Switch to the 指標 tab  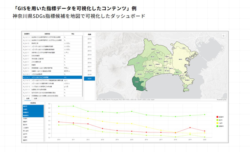click(x=28, y=99)
